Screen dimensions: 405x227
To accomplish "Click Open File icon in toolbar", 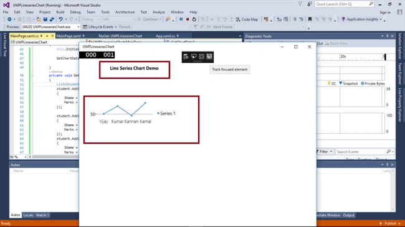I will (x=39, y=19).
